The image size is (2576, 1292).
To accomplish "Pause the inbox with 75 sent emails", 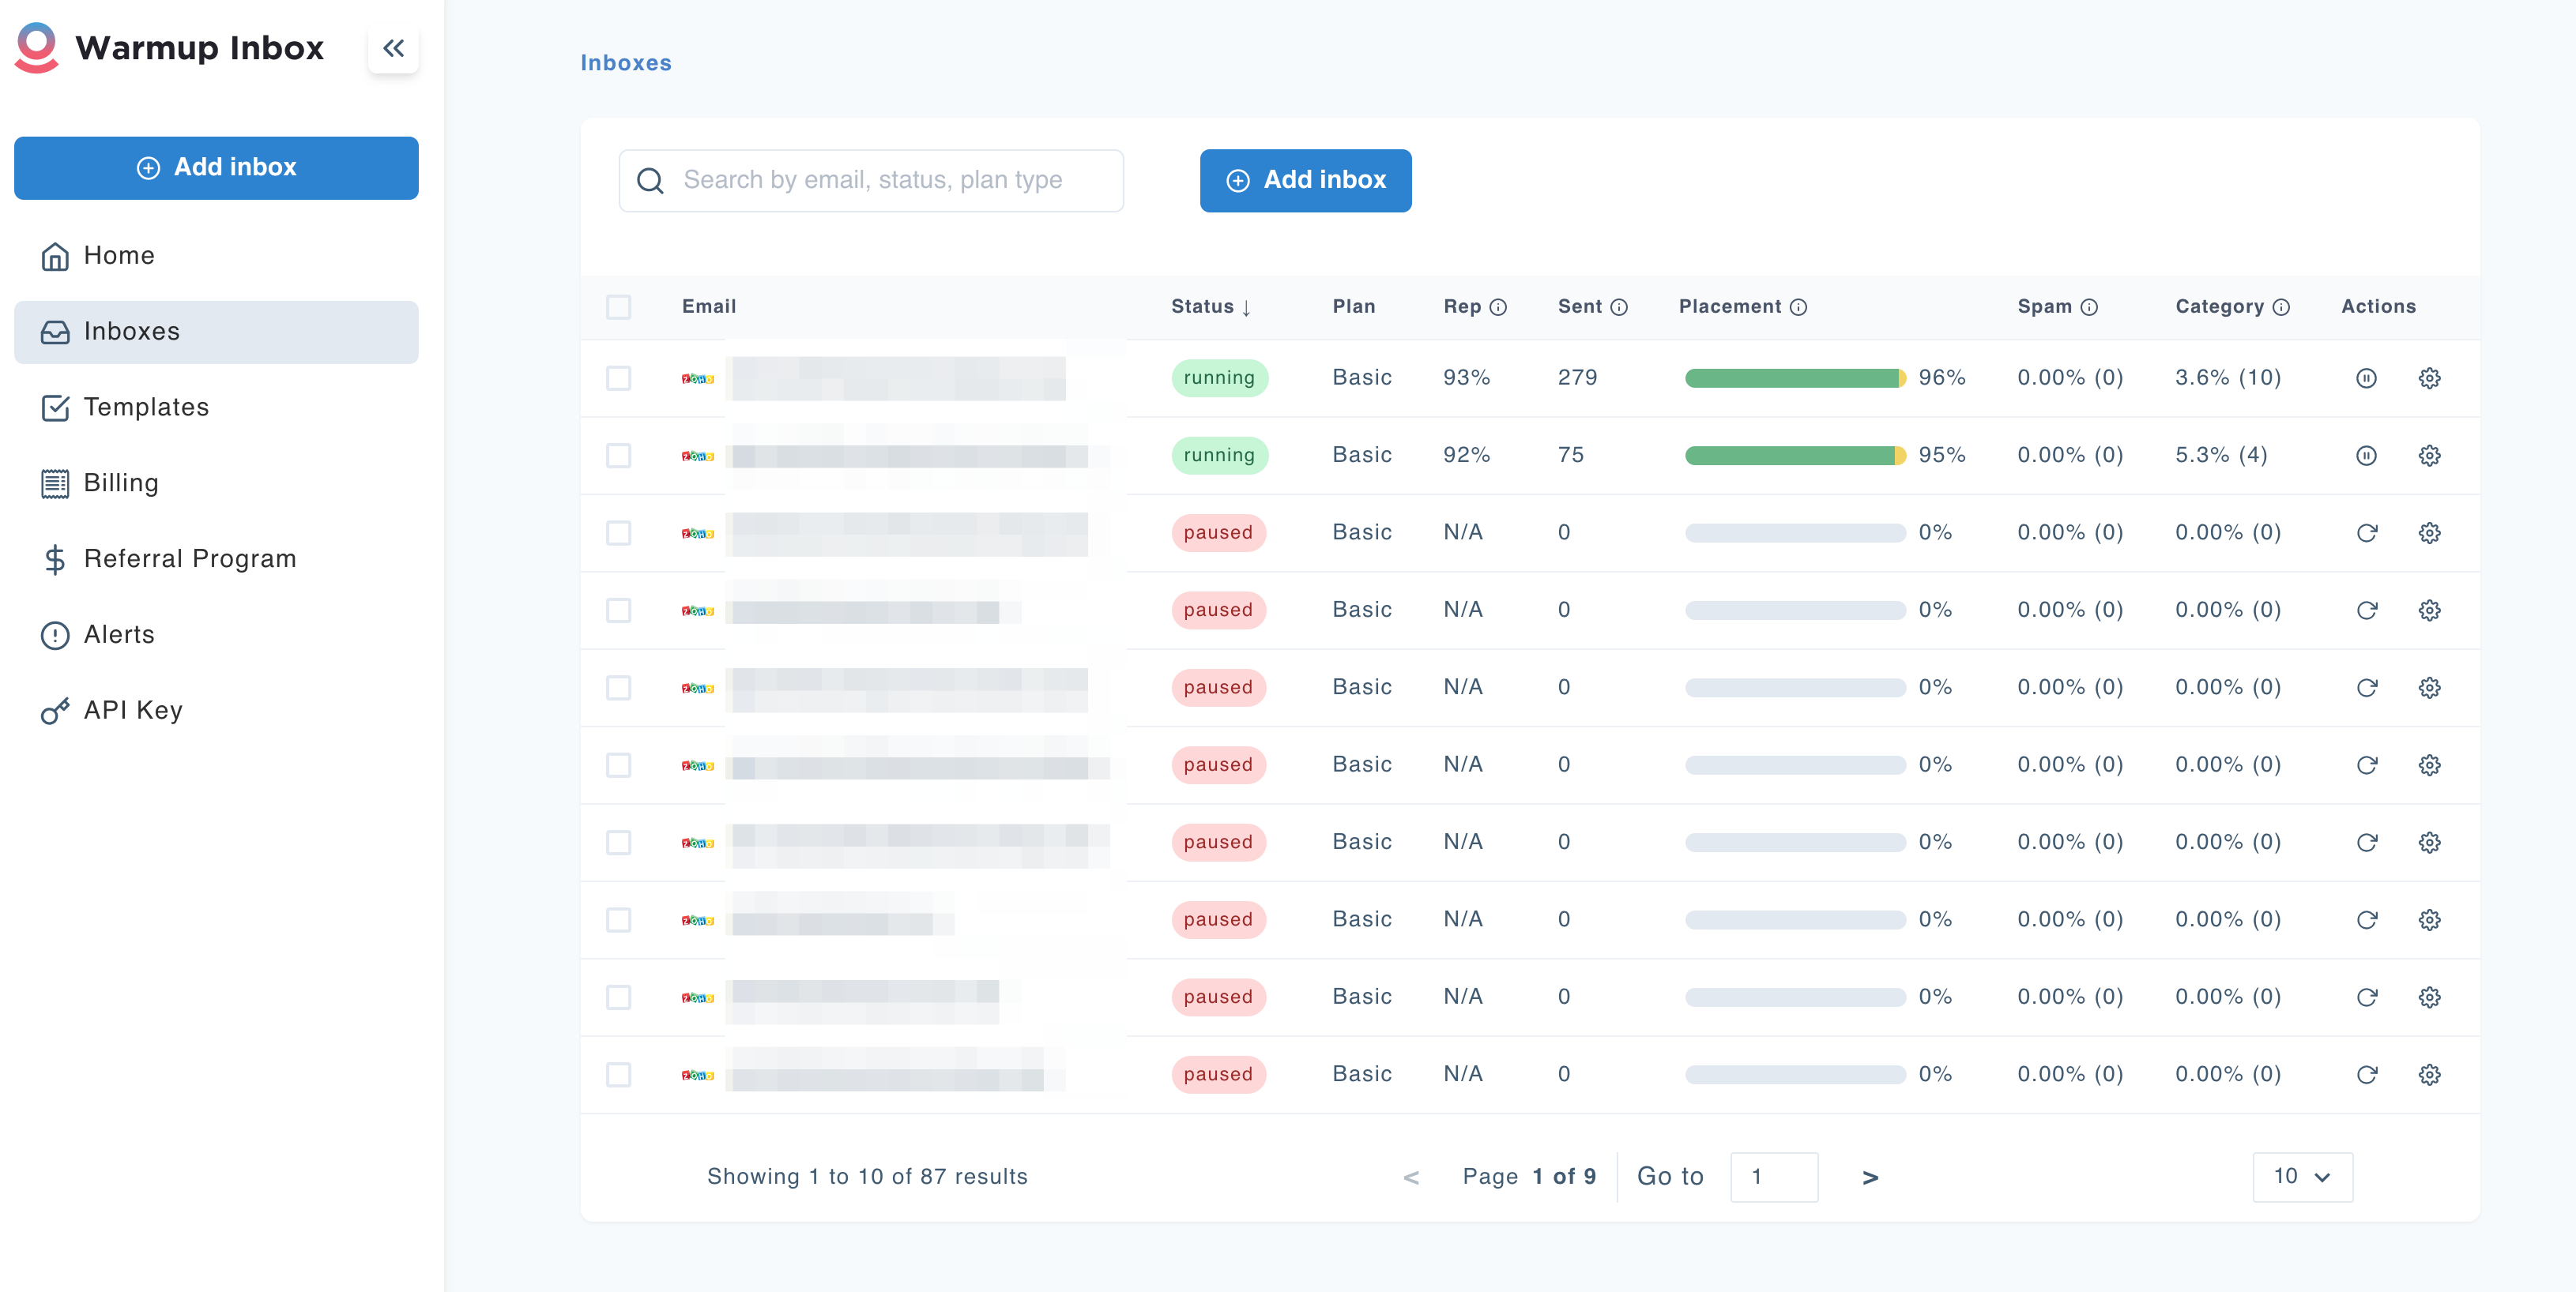I will pos(2366,456).
